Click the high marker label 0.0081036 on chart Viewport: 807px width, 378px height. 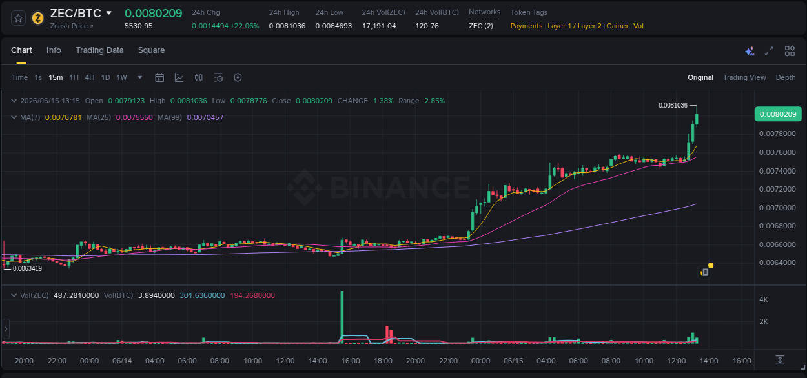(x=673, y=105)
